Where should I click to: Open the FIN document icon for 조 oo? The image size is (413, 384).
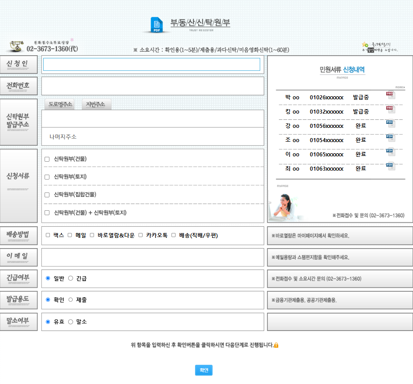pyautogui.click(x=390, y=138)
